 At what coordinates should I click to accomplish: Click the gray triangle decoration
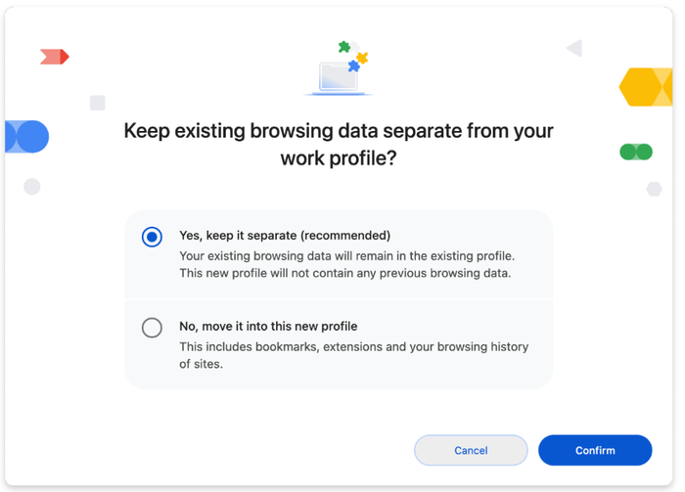(x=574, y=48)
